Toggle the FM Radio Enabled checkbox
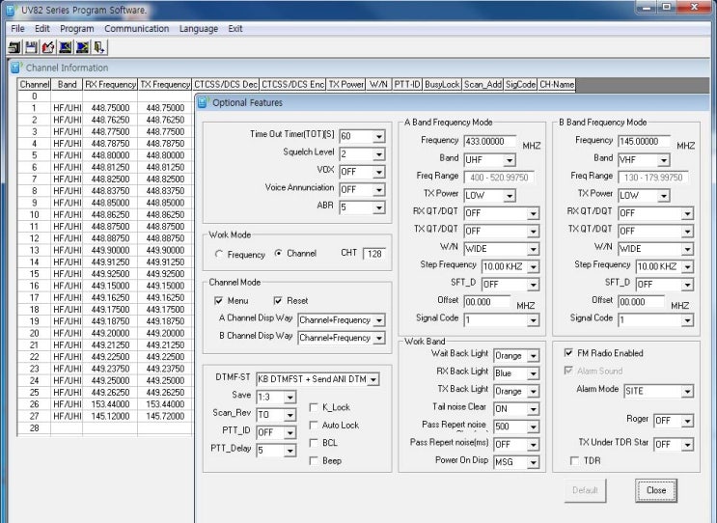This screenshot has height=523, width=717. (568, 353)
